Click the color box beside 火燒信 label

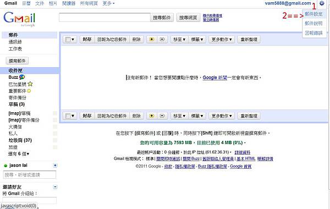(x=55, y=127)
